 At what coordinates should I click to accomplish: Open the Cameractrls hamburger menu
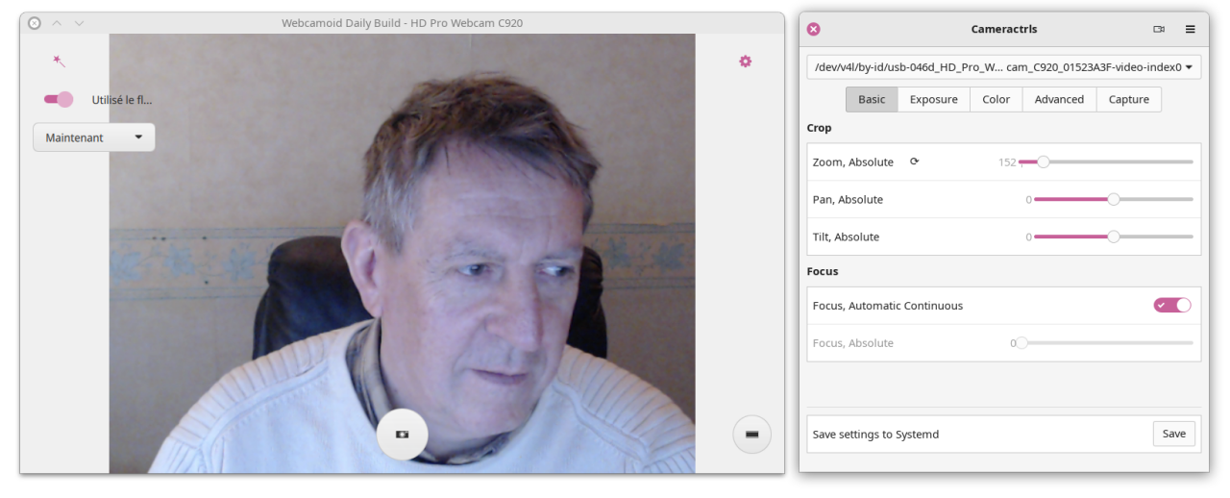pyautogui.click(x=1190, y=30)
